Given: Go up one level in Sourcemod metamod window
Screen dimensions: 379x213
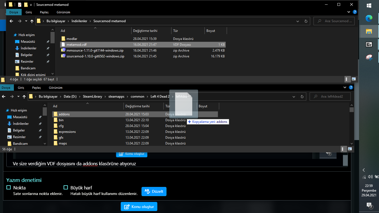Looking at the screenshot, I should [x=32, y=21].
